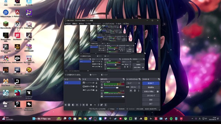Open advanced audio properties gears icon

(102, 105)
